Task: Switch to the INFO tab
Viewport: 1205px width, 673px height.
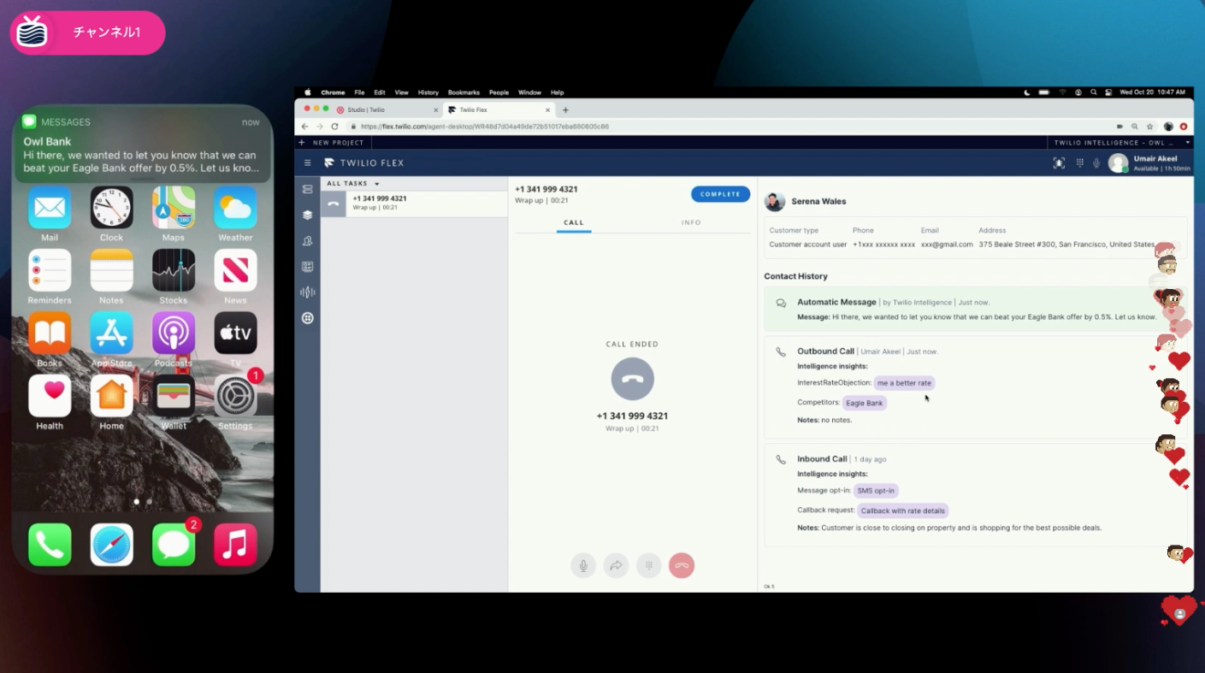Action: [x=691, y=222]
